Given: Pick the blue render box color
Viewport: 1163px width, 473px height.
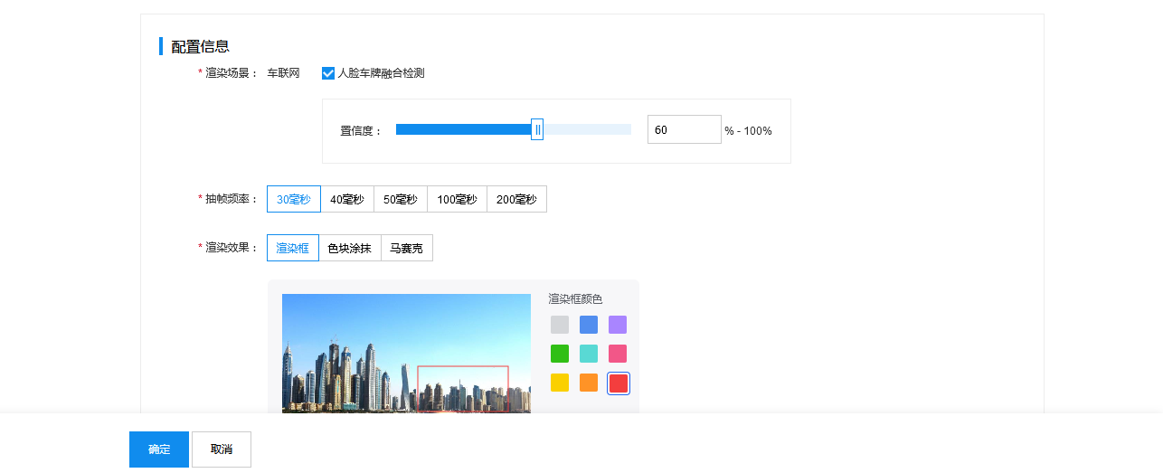Looking at the screenshot, I should 589,325.
